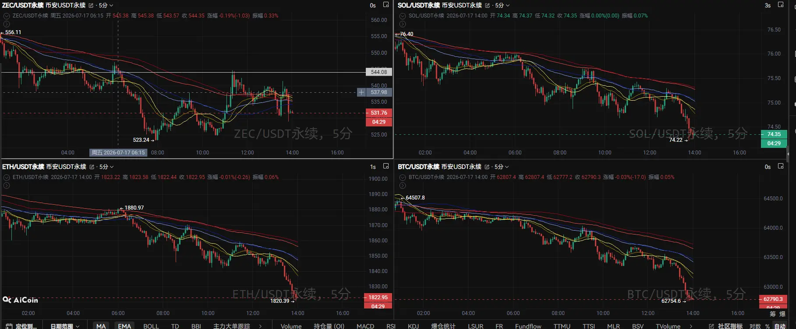Open the ZEC/USDT 5分 interval dropdown
Viewport: 796px width, 329px height.
106,5
